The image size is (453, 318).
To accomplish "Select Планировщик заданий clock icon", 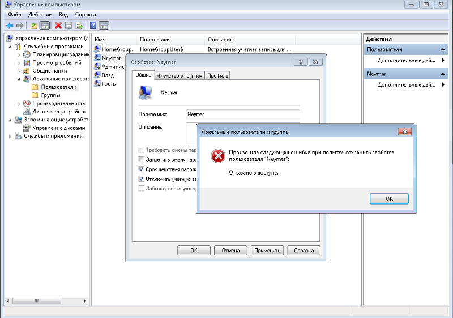I will click(27, 54).
